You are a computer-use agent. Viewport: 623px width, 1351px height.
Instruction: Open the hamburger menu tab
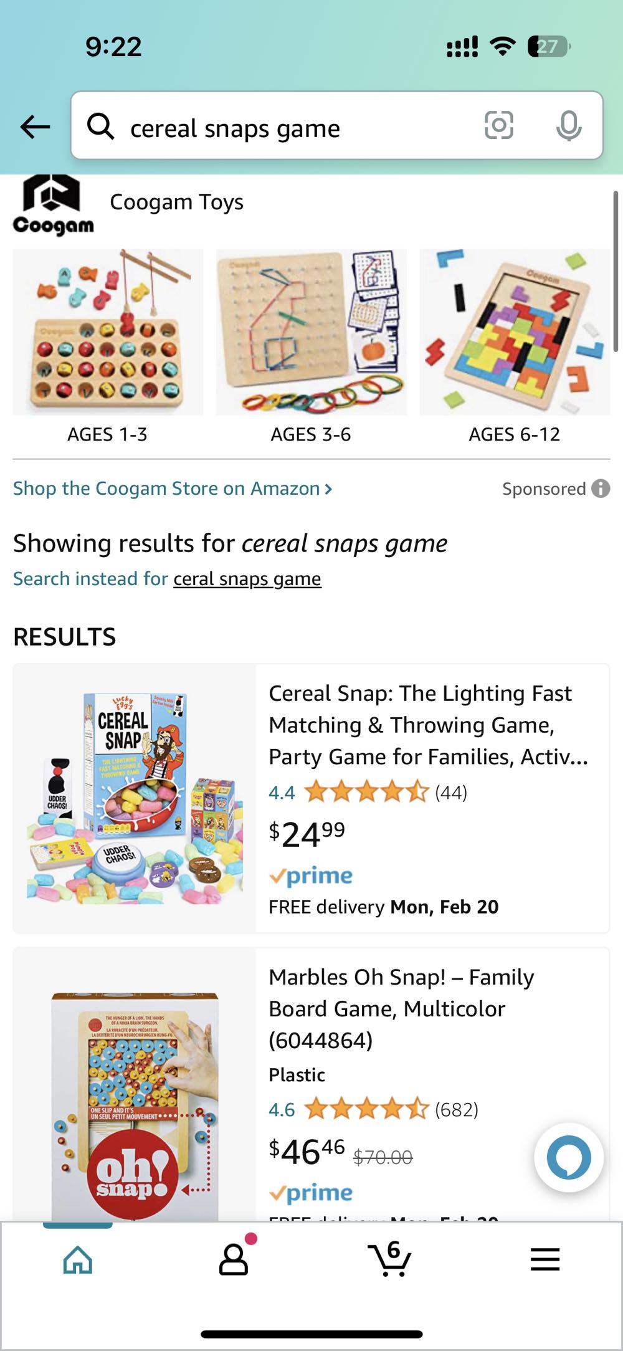click(x=545, y=1259)
